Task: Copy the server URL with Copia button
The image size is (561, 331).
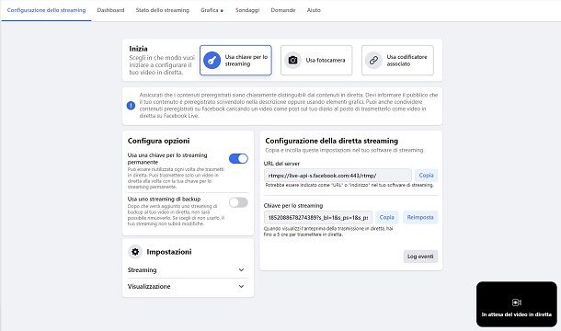Action: pos(426,176)
